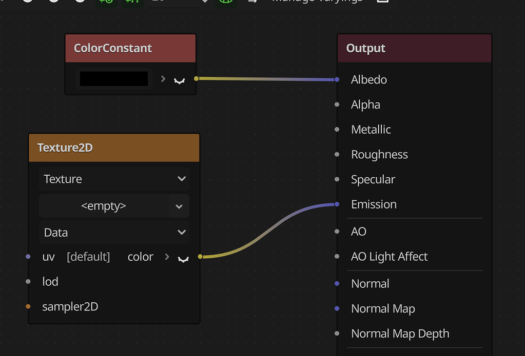The width and height of the screenshot is (525, 356).
Task: Click the black color swatch on ColorConstant
Action: coord(114,78)
